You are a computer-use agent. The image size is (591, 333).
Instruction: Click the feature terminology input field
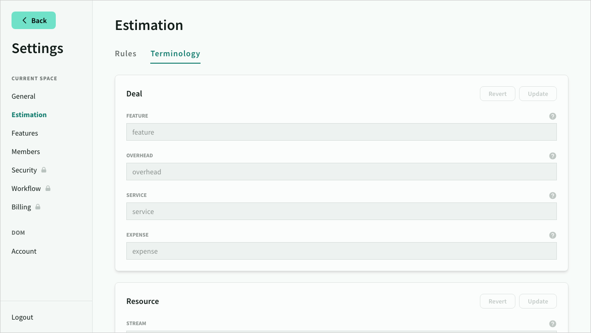point(342,132)
